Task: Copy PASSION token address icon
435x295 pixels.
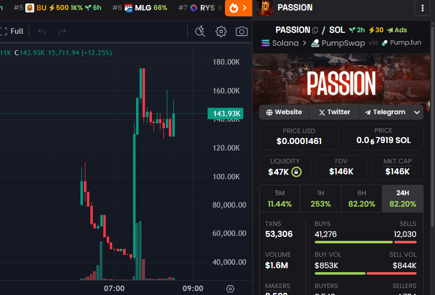Action: click(x=315, y=30)
